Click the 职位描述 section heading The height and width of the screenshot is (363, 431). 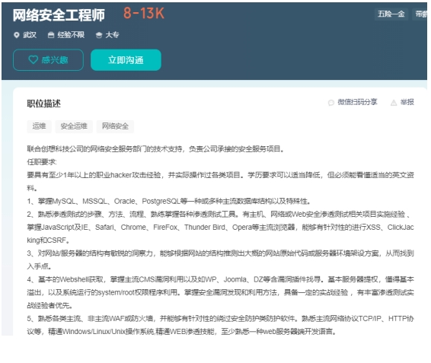point(43,103)
